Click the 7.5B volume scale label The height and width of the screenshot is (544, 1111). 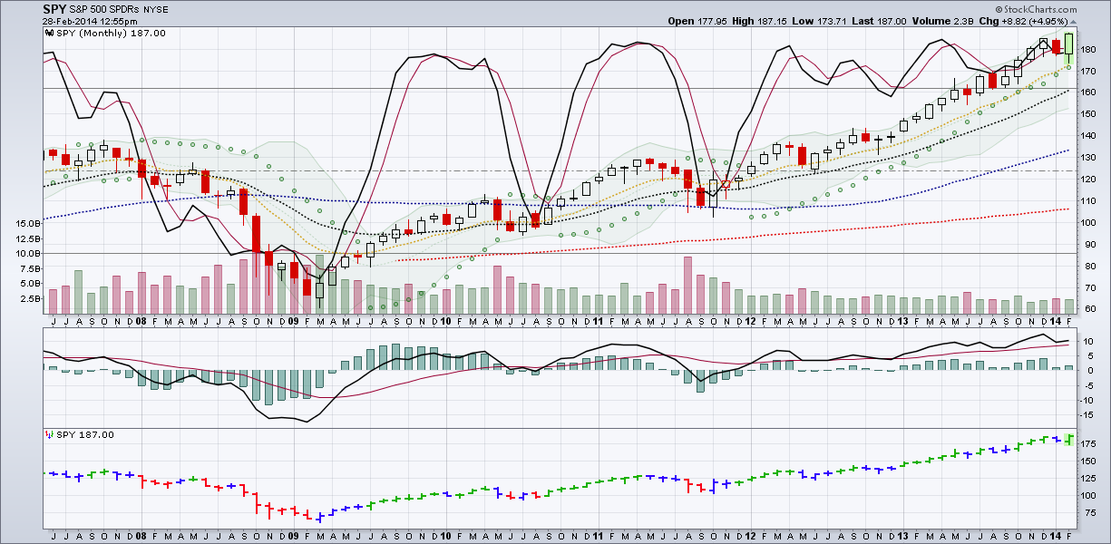click(30, 268)
